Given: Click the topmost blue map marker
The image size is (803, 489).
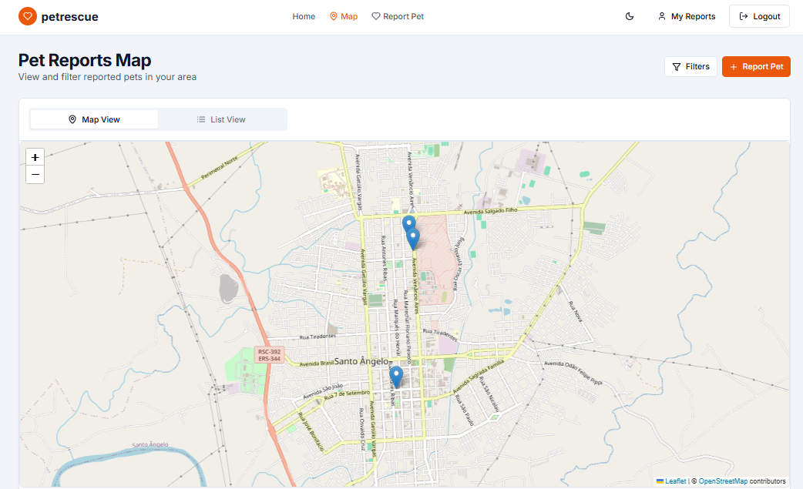Looking at the screenshot, I should (408, 224).
